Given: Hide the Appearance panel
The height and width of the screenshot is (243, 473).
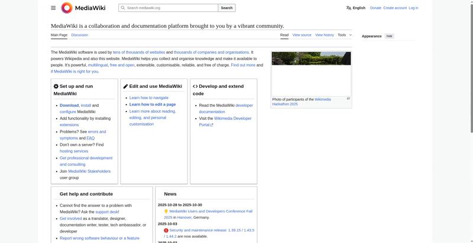Looking at the screenshot, I should [x=389, y=36].
